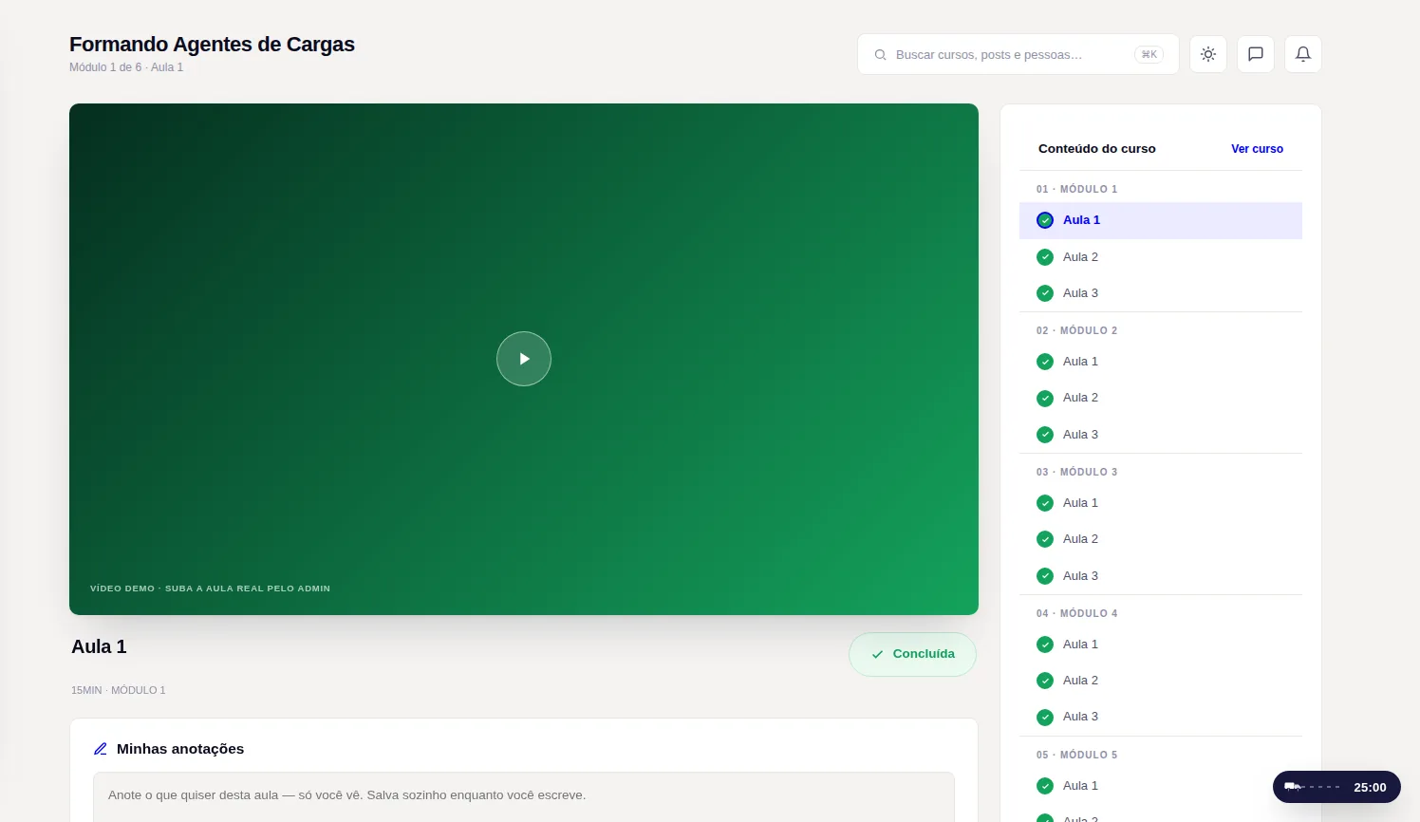Click the pencil icon beside Minhas anotações
1420x822 pixels.
pyautogui.click(x=101, y=749)
